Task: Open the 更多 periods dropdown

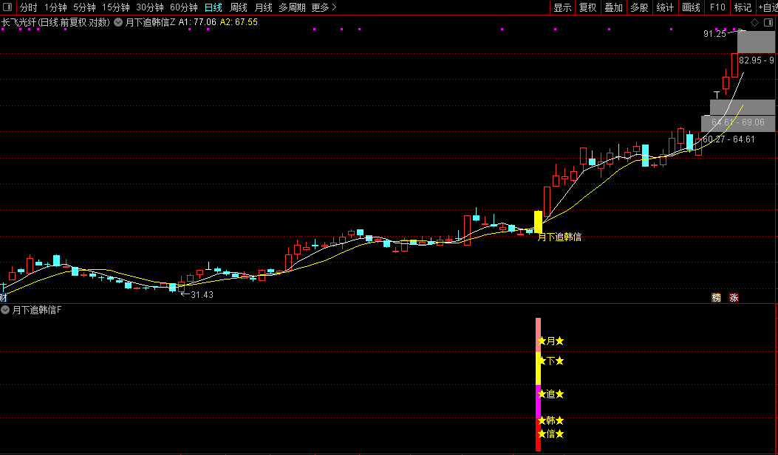Action: (324, 7)
